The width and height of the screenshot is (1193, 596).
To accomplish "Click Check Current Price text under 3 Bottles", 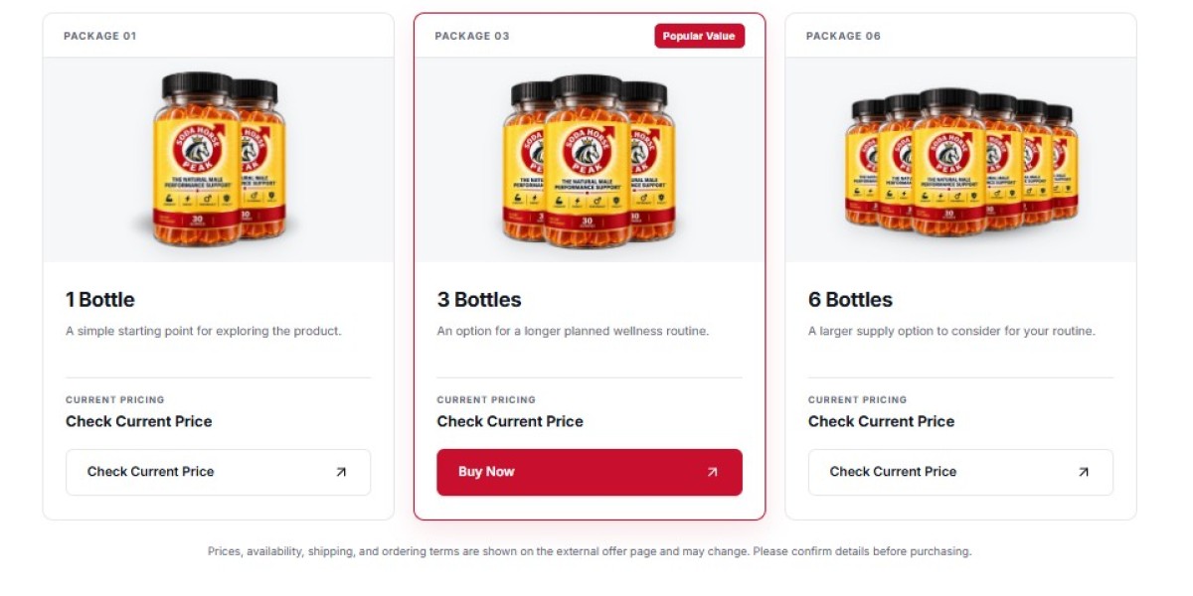I will pyautogui.click(x=510, y=421).
